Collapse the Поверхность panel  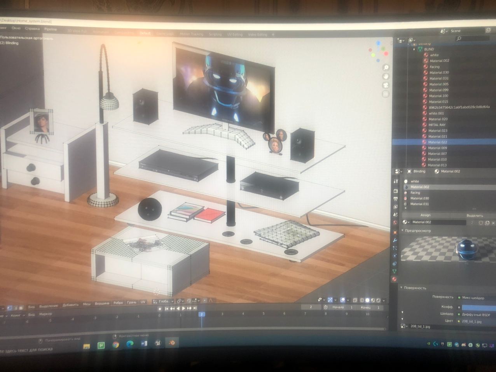[x=401, y=288]
